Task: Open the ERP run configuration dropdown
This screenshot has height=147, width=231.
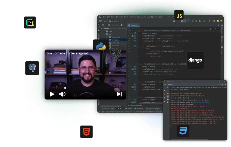Action: [185, 21]
